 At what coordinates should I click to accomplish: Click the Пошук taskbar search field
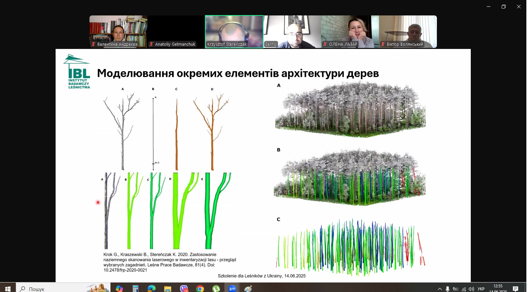[x=63, y=288]
